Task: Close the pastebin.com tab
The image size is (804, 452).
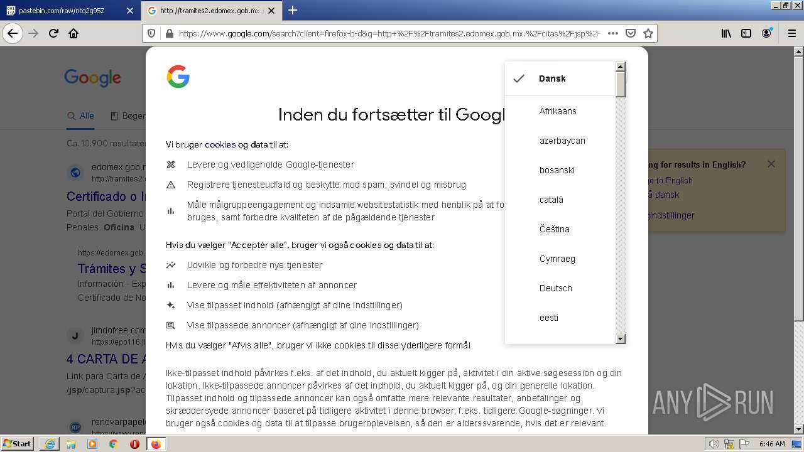Action: coord(130,11)
